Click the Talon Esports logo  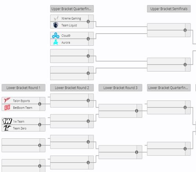(7, 100)
